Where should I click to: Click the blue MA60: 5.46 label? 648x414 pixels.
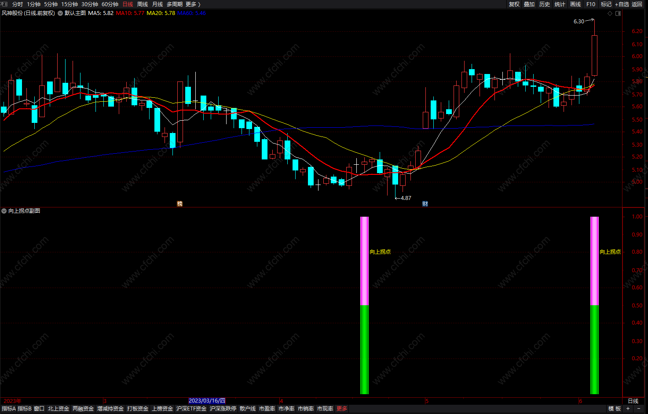192,13
